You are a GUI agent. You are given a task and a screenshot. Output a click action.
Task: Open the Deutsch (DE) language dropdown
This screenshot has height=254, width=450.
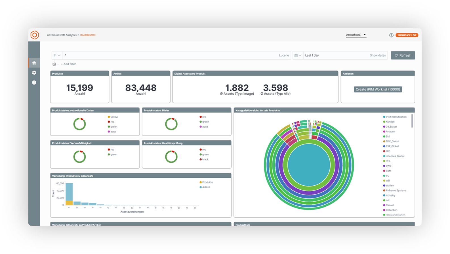click(356, 35)
